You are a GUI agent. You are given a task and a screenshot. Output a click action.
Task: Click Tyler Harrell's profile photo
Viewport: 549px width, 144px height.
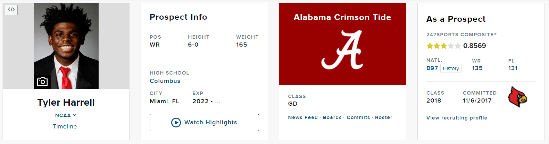[x=66, y=46]
